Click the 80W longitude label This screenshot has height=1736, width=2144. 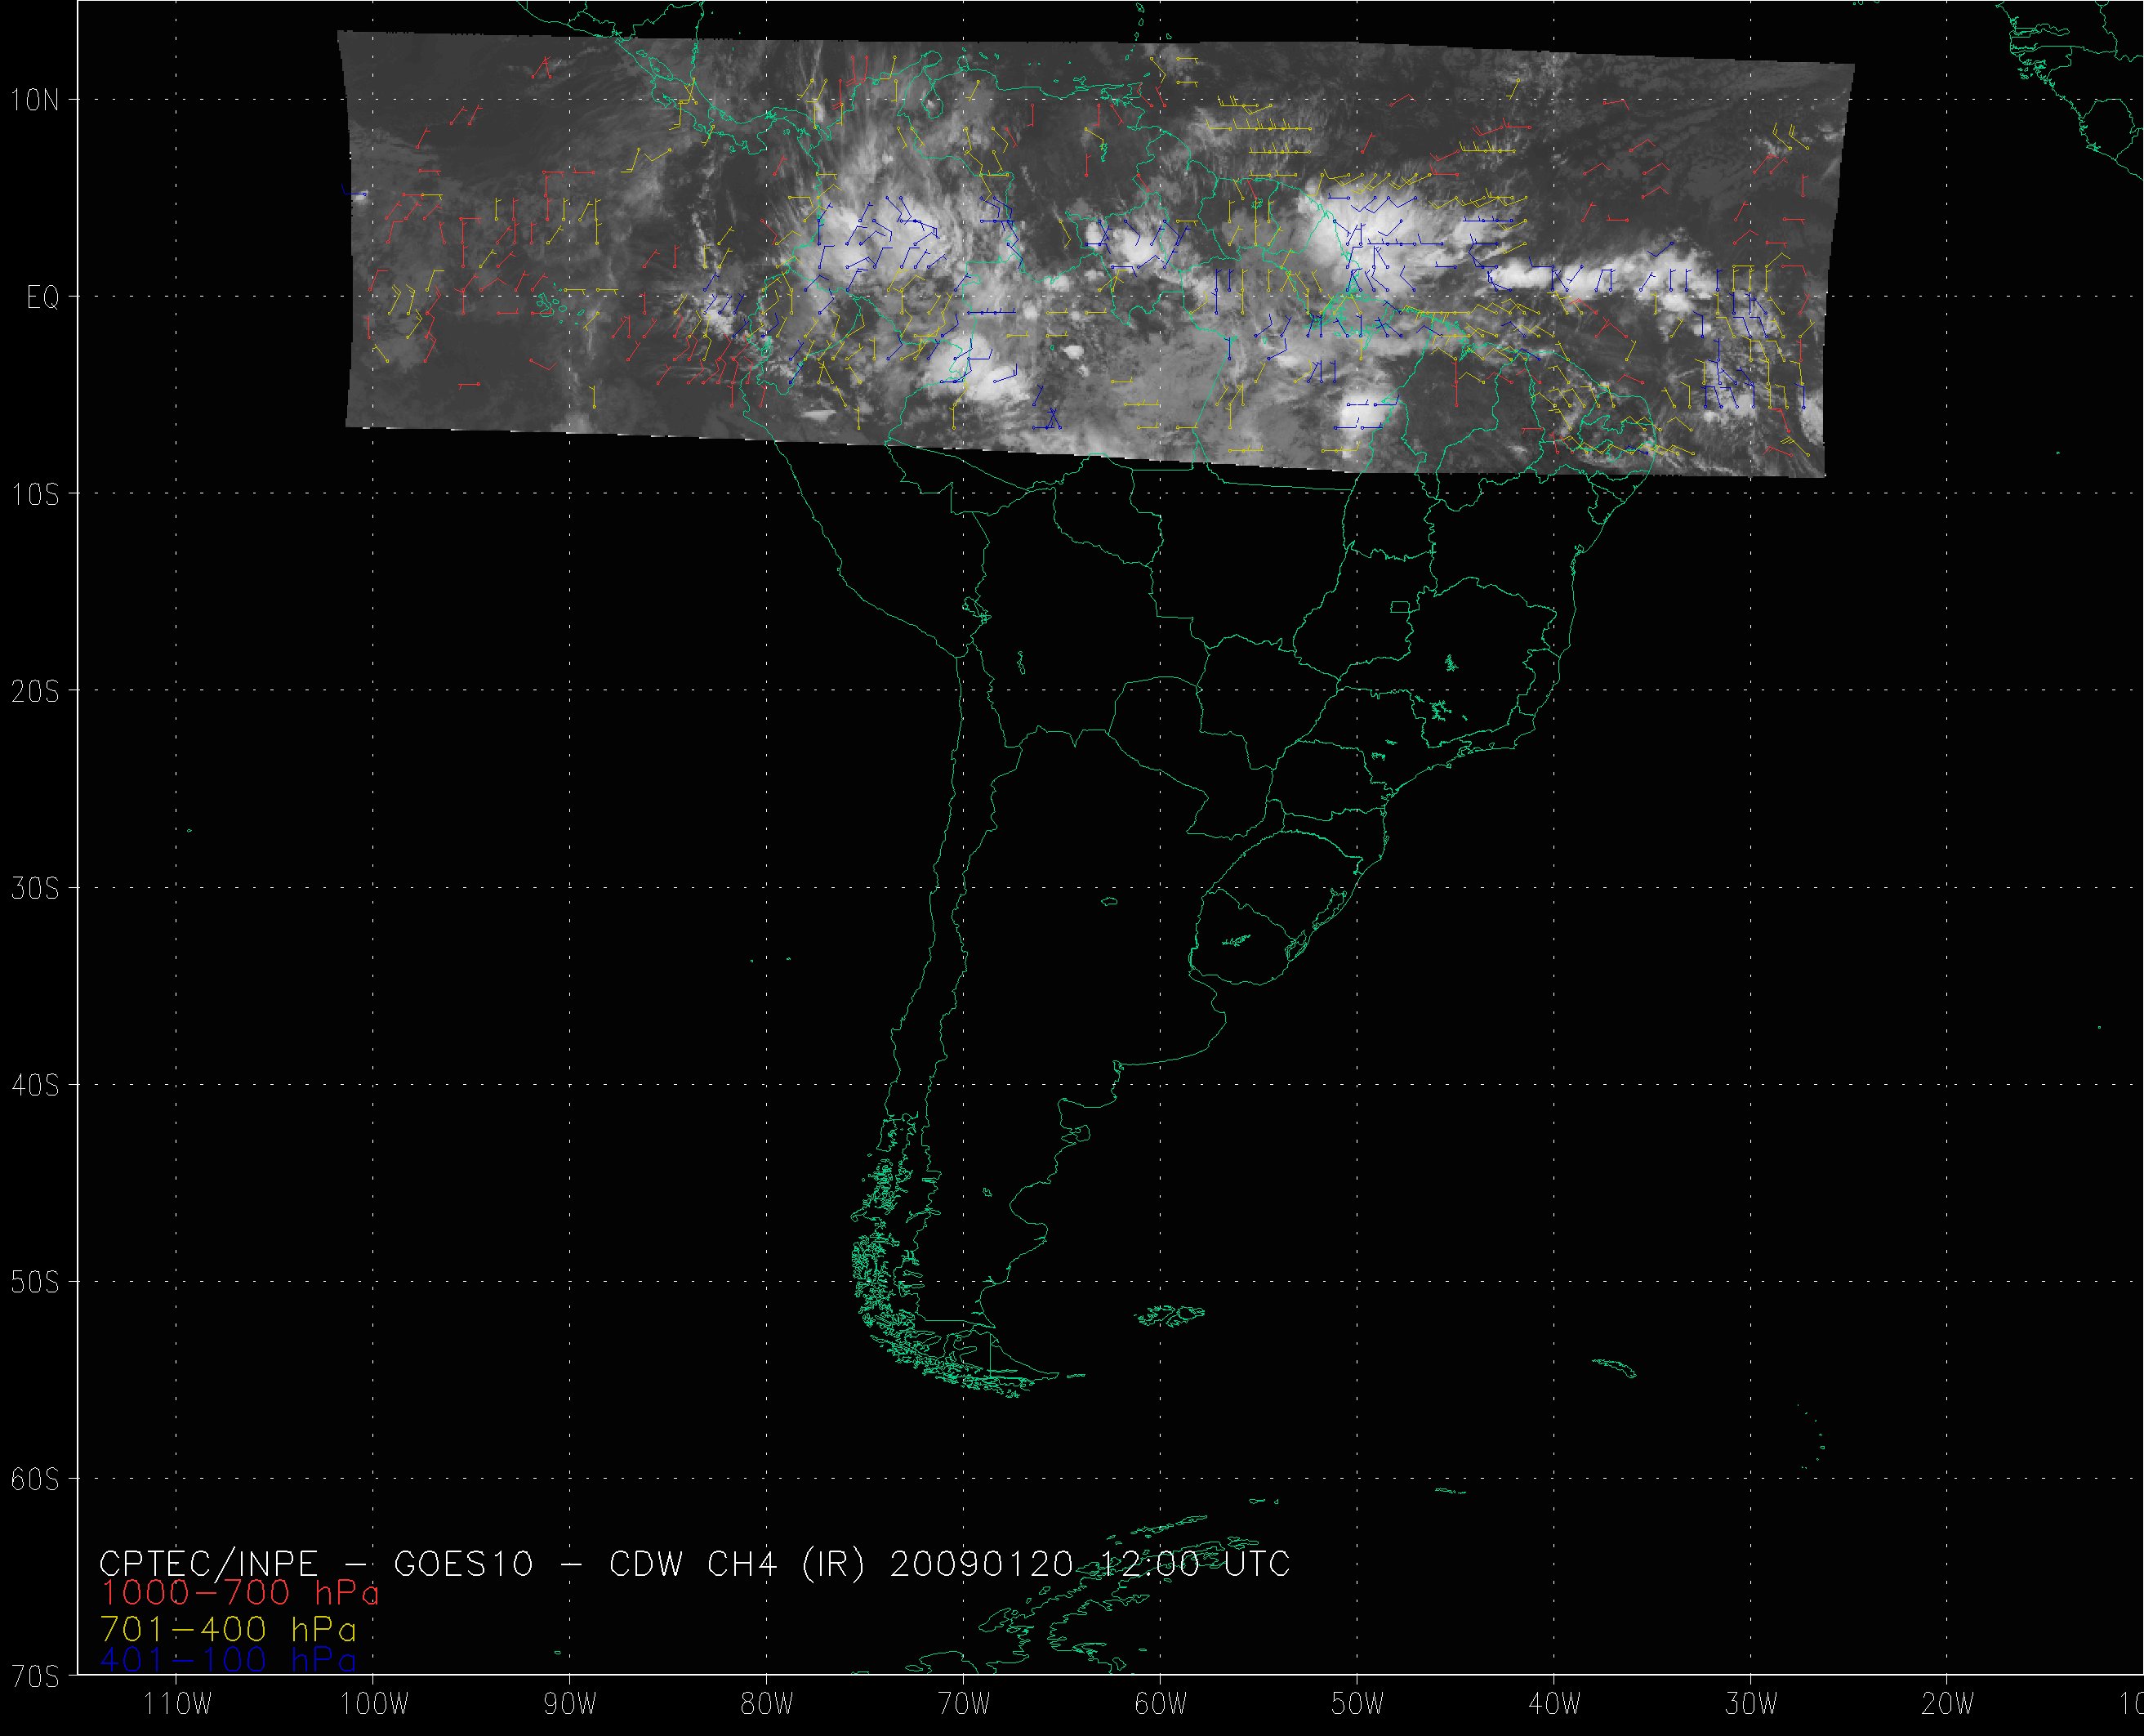(767, 1704)
